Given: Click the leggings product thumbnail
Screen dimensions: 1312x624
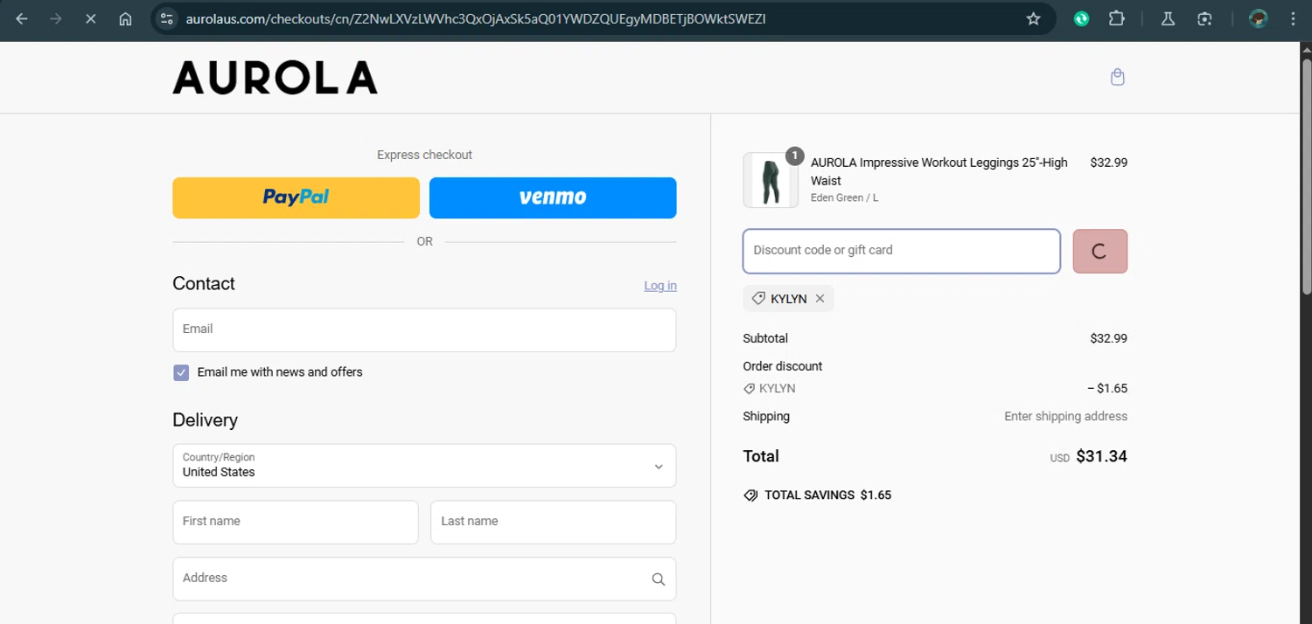Looking at the screenshot, I should coord(771,181).
